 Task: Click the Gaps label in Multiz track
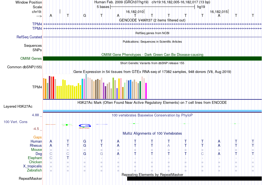coord(38,137)
